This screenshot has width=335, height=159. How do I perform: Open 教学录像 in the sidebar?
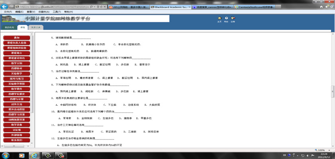point(16,125)
